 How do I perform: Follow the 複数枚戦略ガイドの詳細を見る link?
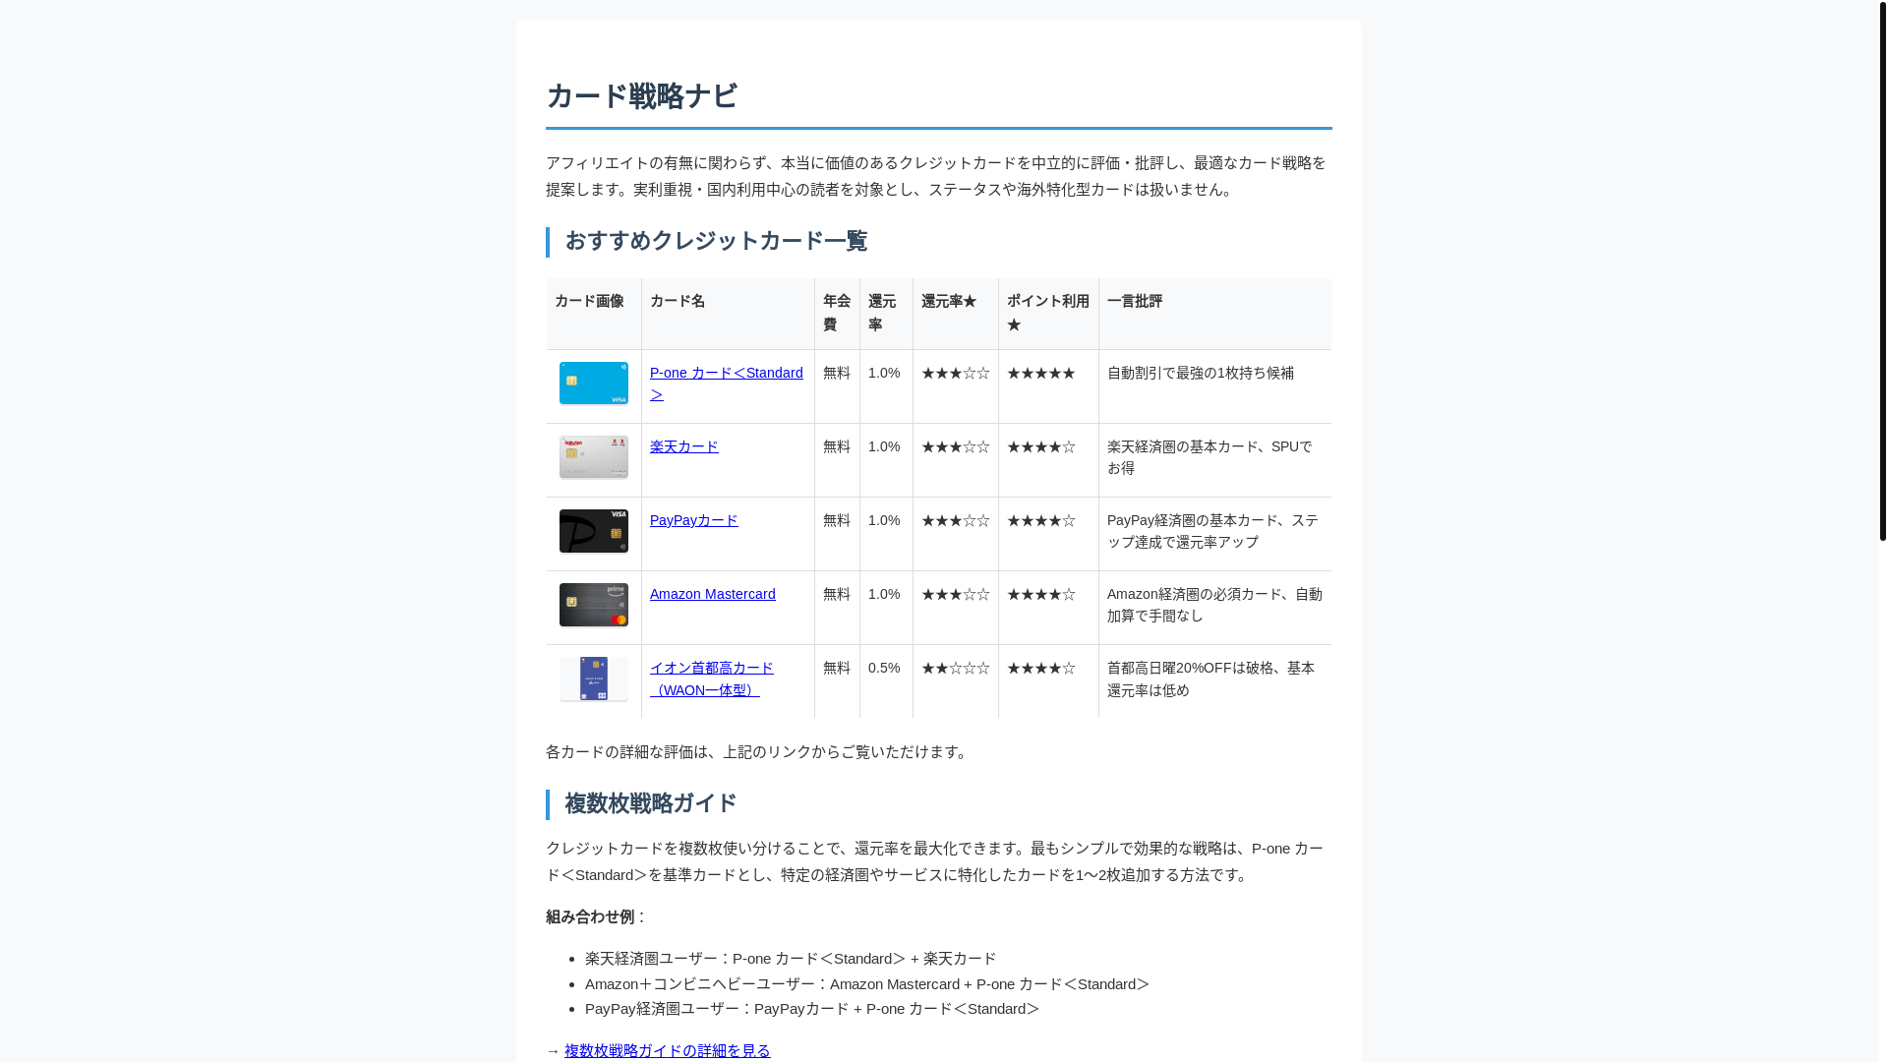[667, 1050]
